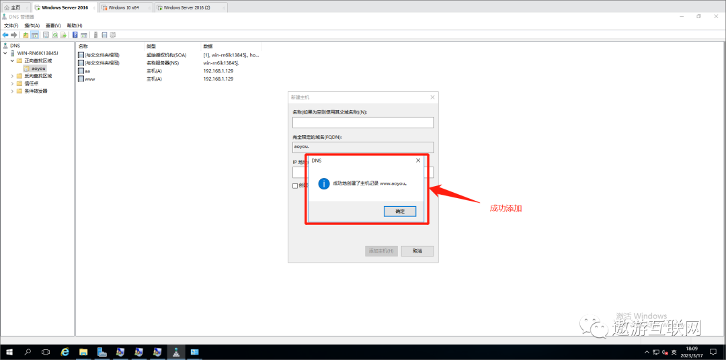The height and width of the screenshot is (360, 726).
Task: Click the Up One Level folder icon
Action: tap(26, 35)
